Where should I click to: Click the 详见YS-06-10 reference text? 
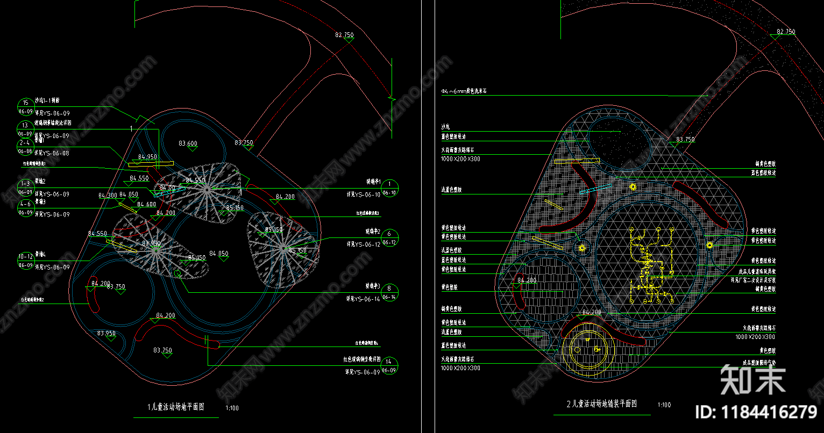pos(363,195)
